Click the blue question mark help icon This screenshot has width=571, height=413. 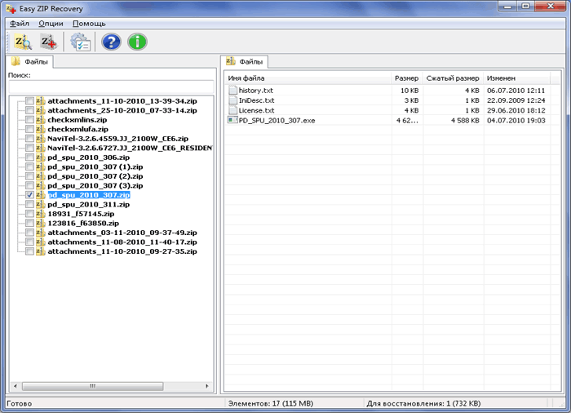coord(112,42)
